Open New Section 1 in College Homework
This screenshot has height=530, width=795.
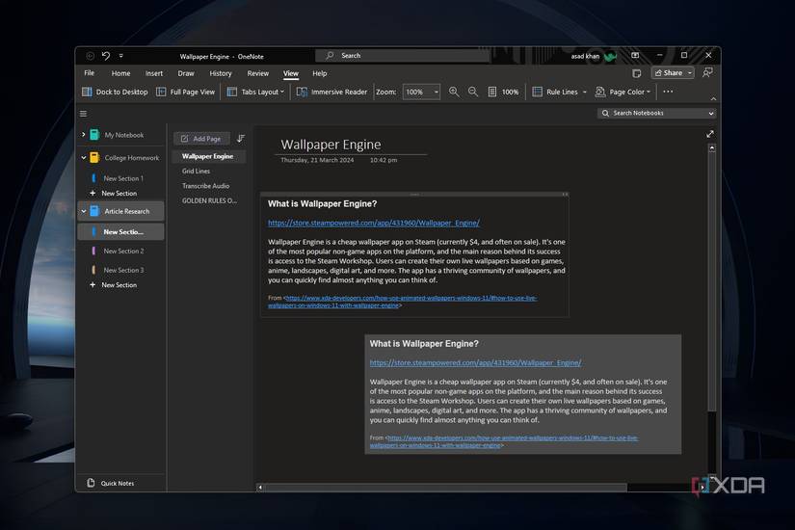tap(123, 178)
